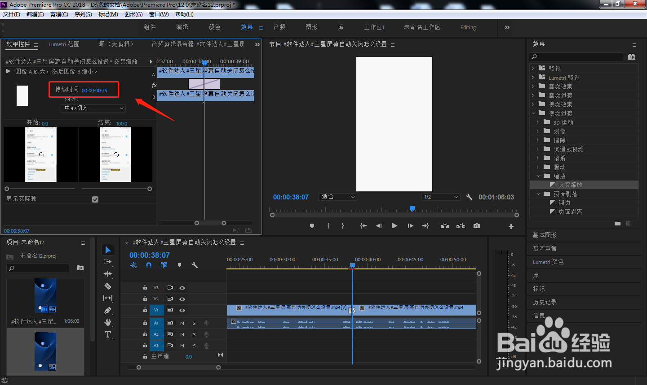Select the Selection tool arrow

coord(108,250)
